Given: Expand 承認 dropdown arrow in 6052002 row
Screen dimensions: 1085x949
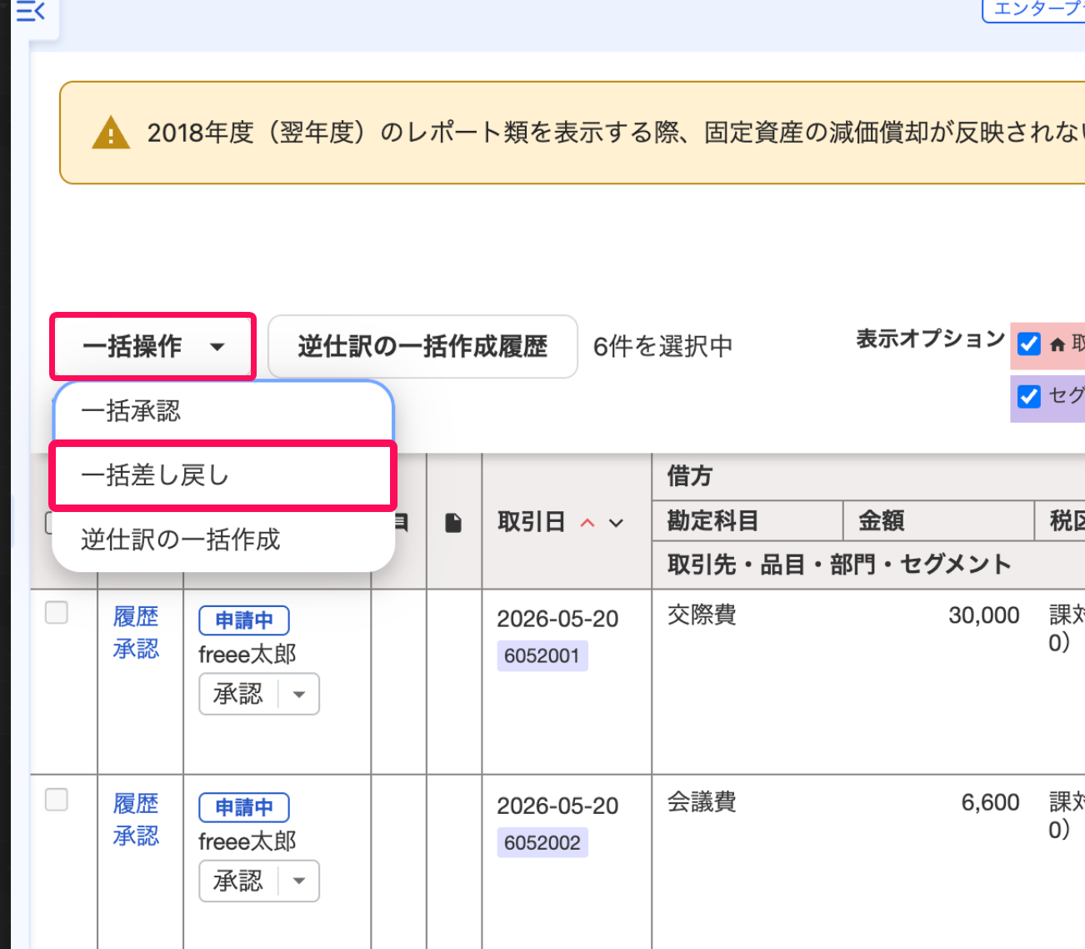Looking at the screenshot, I should 299,881.
